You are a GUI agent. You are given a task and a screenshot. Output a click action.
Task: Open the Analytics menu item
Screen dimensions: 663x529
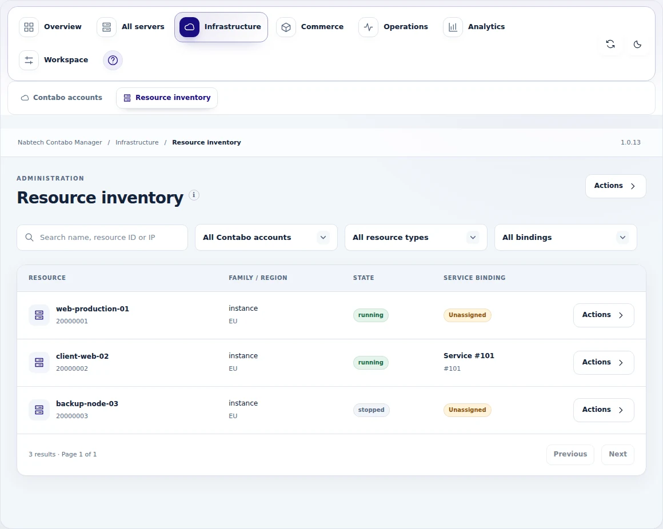point(474,27)
